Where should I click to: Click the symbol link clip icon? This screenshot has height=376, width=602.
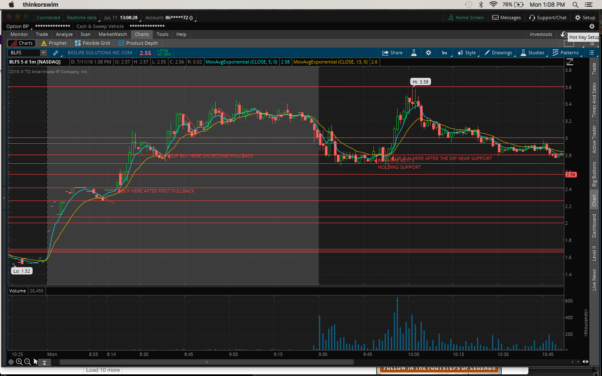click(x=56, y=53)
